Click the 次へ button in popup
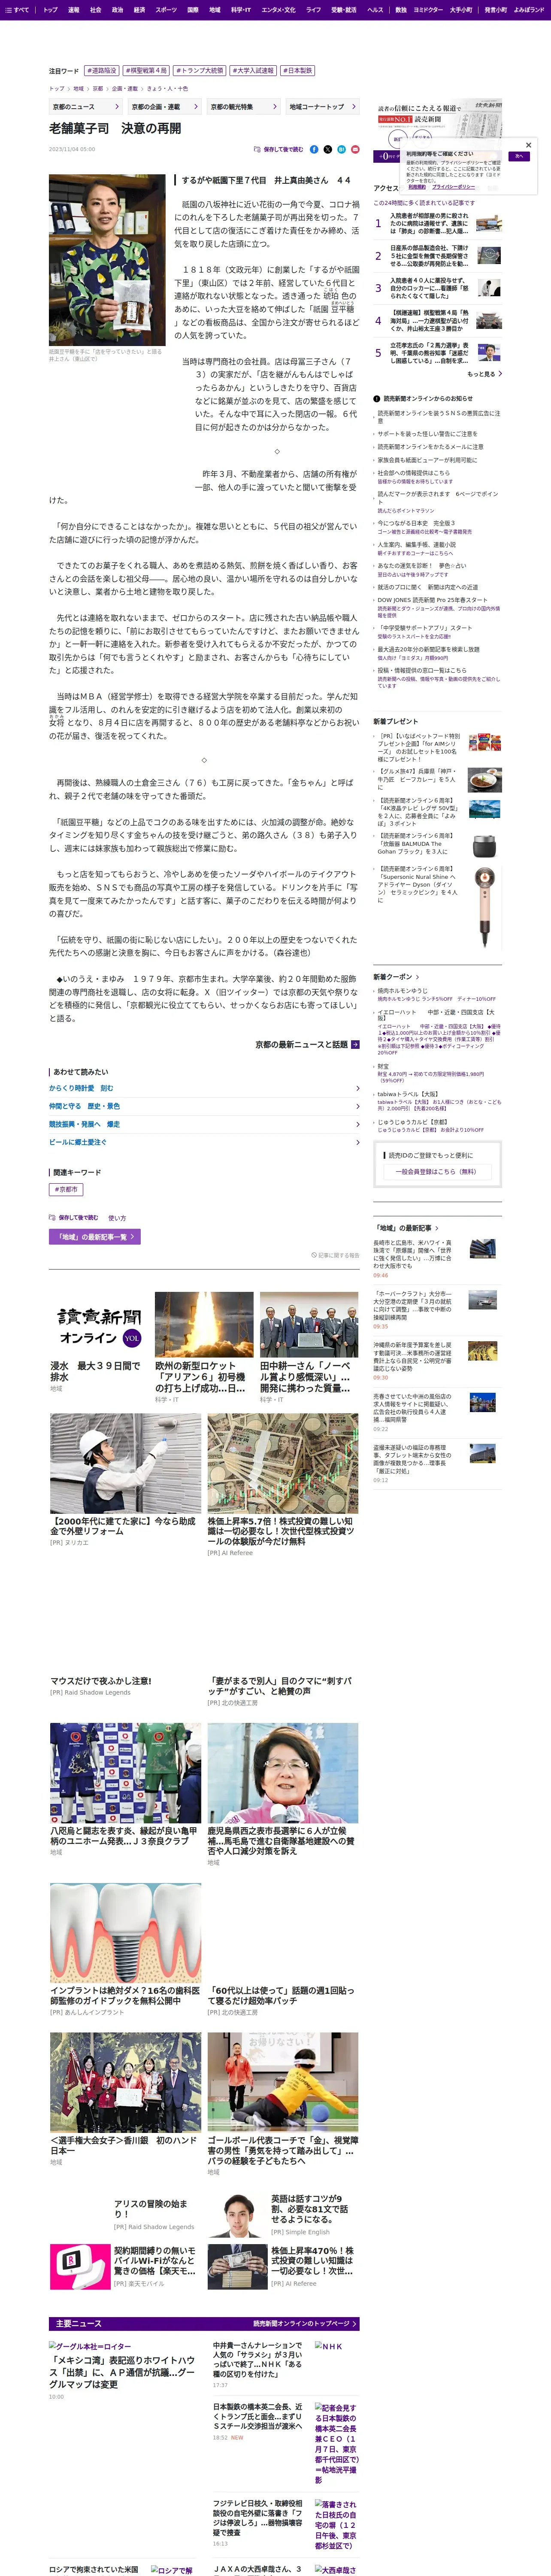Viewport: 551px width, 2576px height. 519,156
